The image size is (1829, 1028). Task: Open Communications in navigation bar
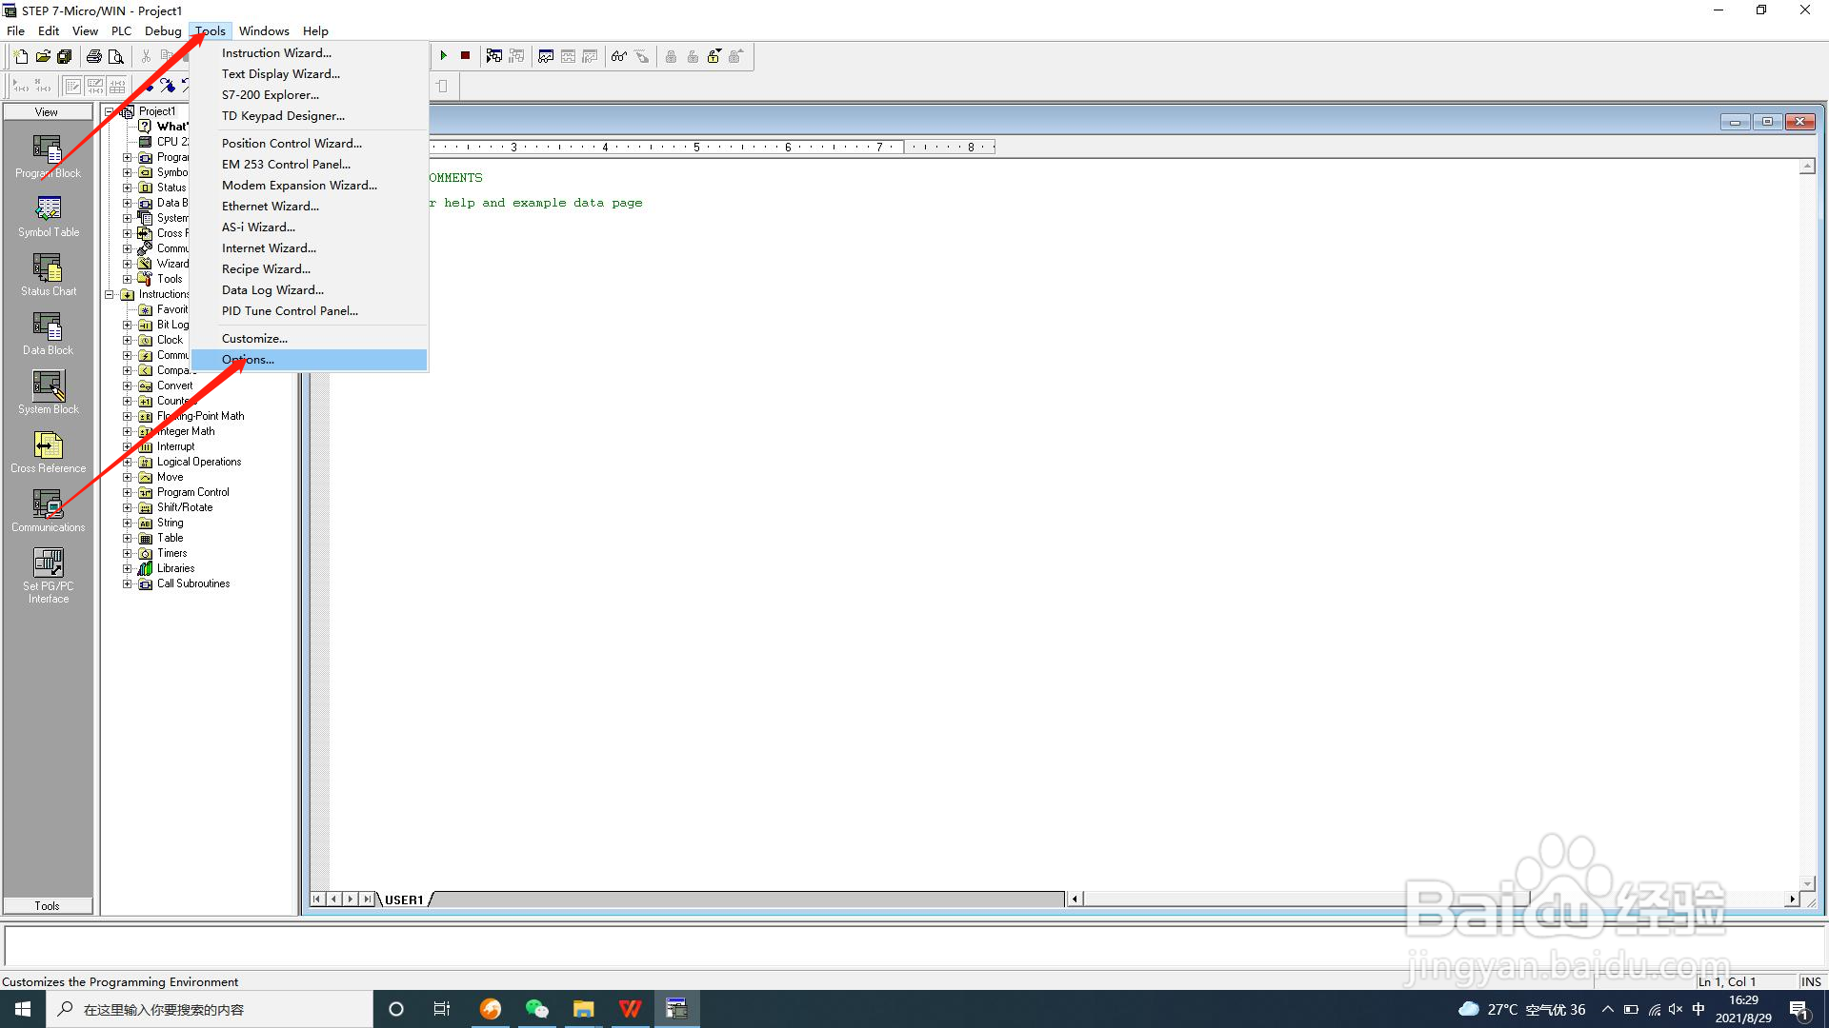48,511
